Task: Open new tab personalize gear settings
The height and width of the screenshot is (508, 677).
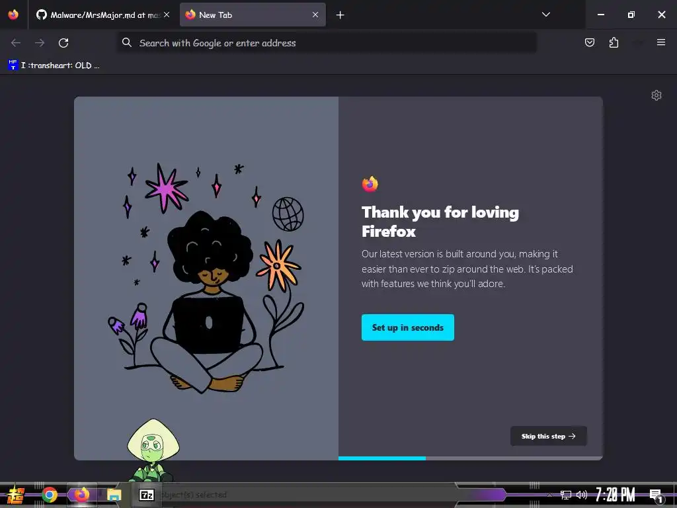Action: [x=657, y=95]
